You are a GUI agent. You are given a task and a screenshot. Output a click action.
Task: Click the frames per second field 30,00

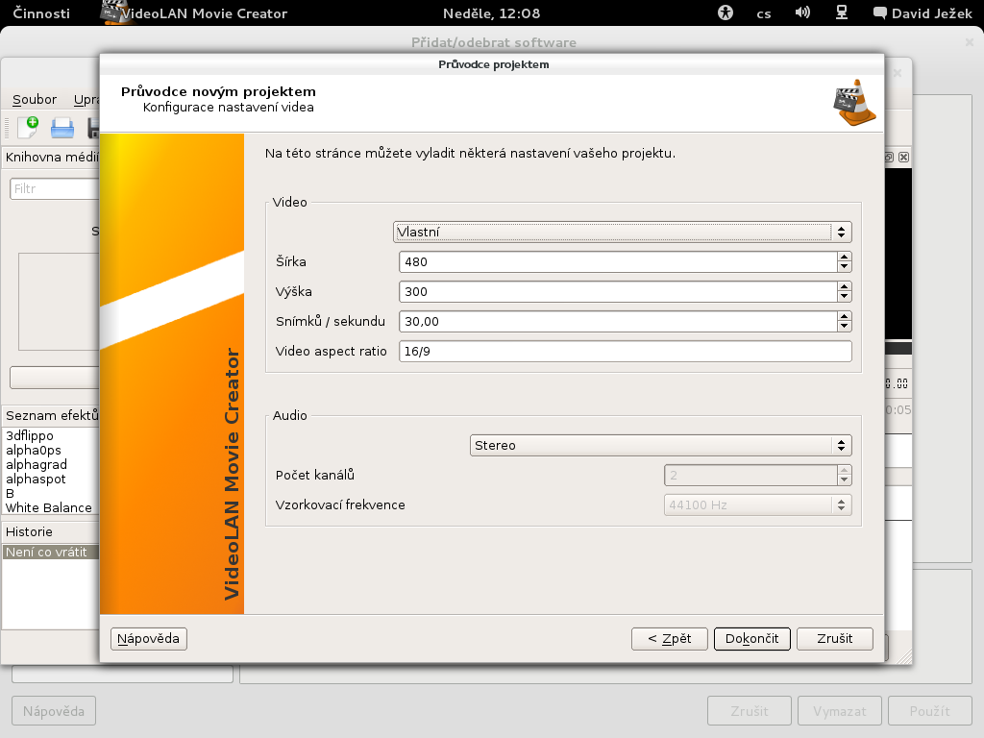tap(618, 321)
